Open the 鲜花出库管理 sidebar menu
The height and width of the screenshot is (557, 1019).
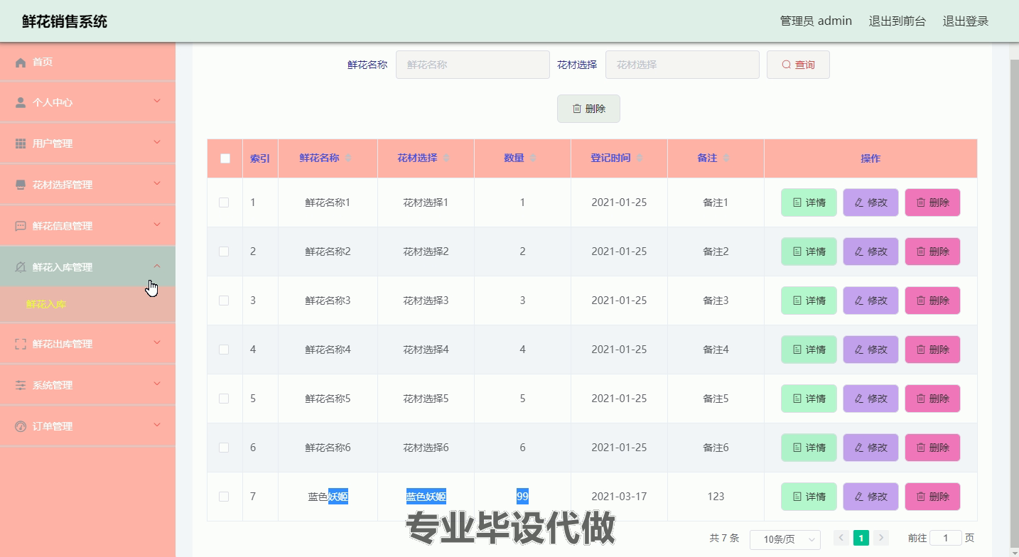pos(87,344)
